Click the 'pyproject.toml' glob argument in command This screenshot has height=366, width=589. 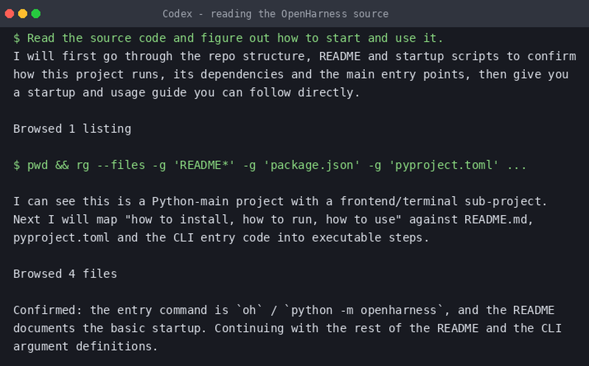click(444, 165)
